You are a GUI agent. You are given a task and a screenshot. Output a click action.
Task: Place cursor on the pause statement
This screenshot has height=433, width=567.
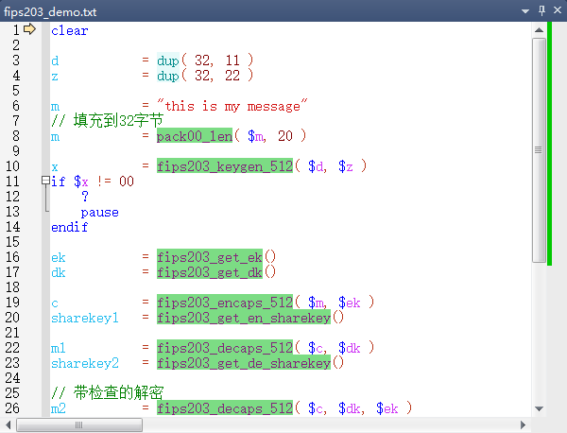tap(99, 212)
